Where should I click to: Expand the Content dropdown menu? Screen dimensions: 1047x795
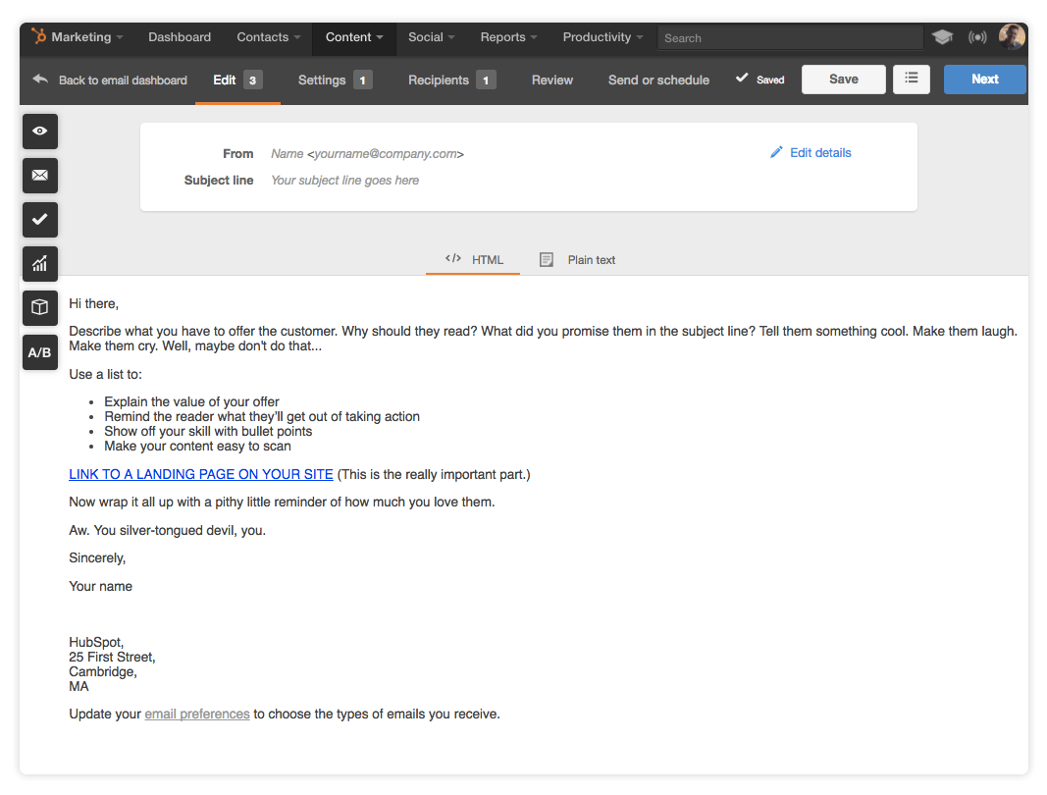pos(354,37)
